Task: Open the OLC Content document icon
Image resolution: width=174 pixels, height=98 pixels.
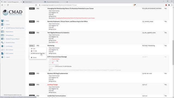Action: pyautogui.click(x=2, y=53)
